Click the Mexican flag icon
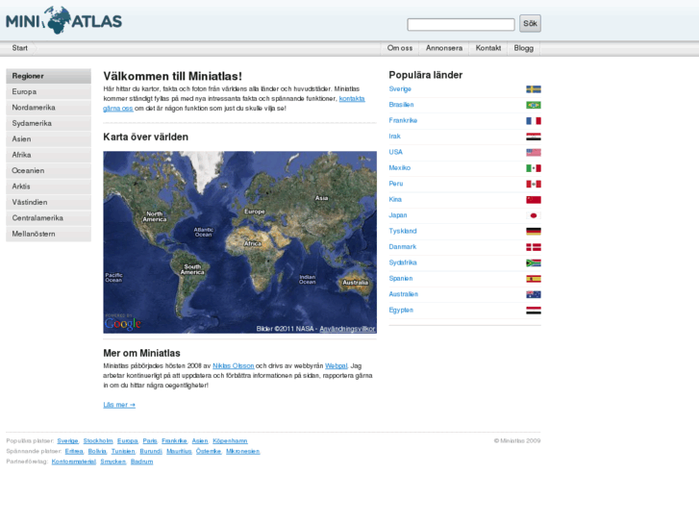The image size is (699, 524). coord(534,168)
